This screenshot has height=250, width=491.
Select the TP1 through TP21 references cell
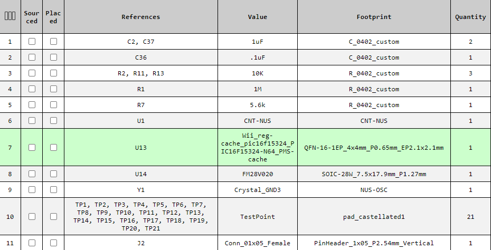(141, 217)
